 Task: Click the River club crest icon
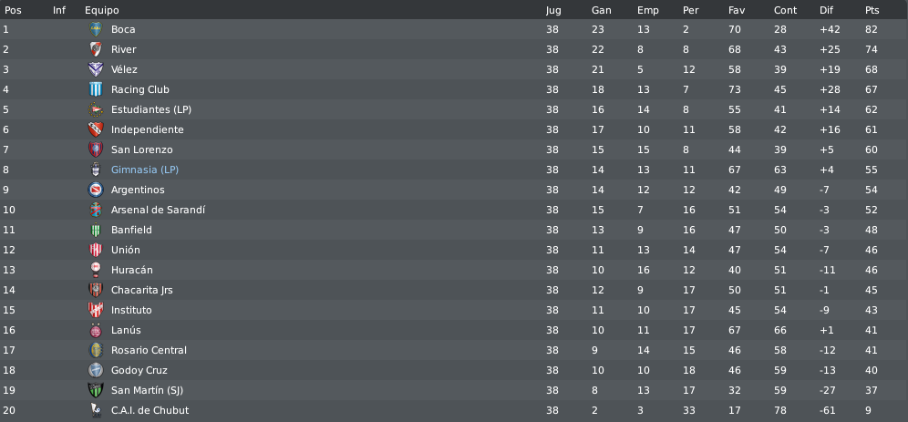point(96,49)
